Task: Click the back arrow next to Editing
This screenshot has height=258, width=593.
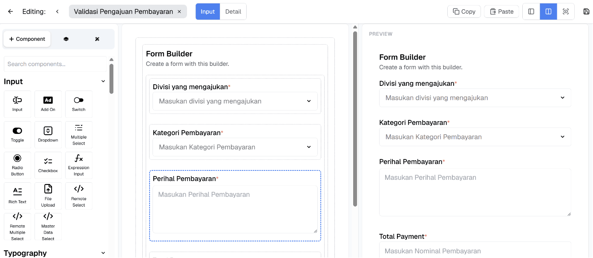Action: point(10,11)
